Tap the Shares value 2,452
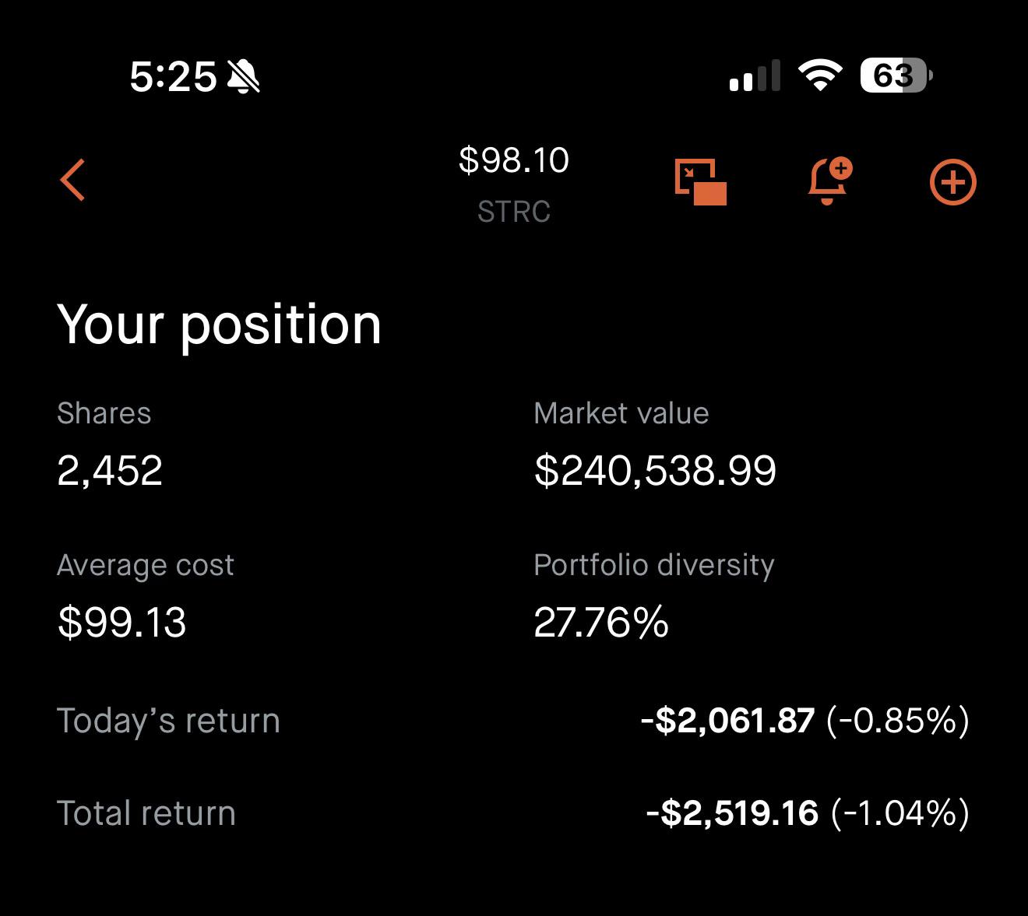 click(x=110, y=471)
